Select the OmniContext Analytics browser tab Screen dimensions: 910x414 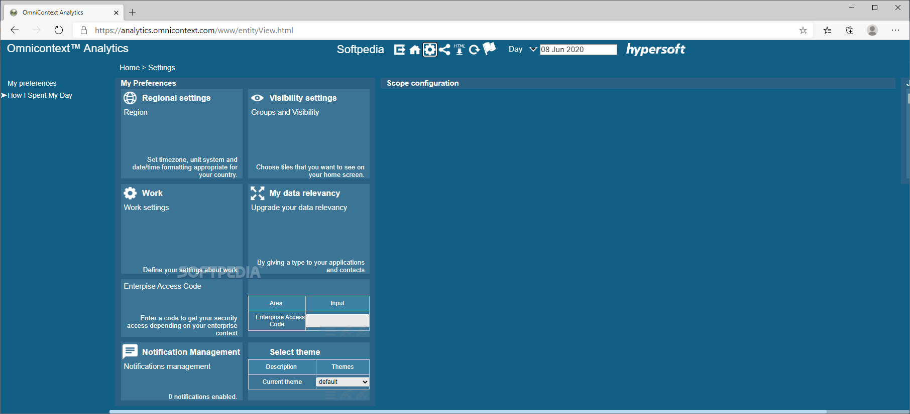tap(64, 13)
